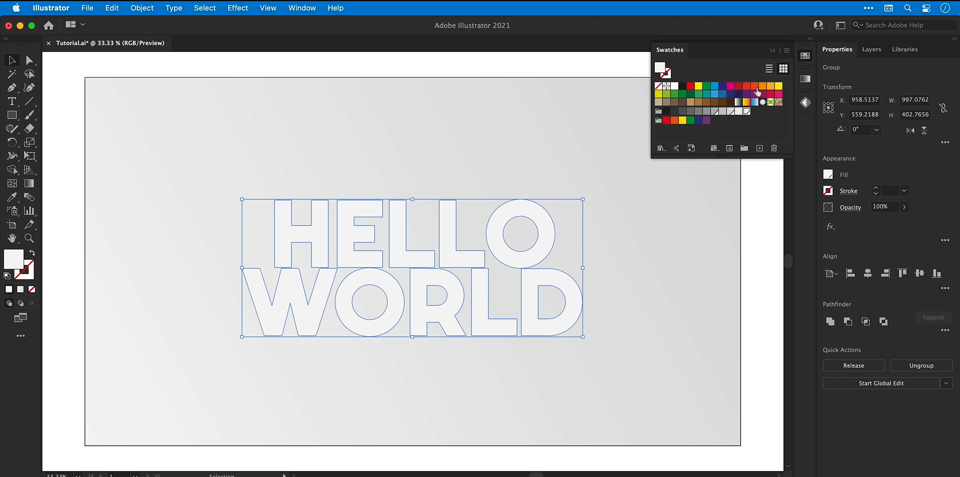Select the Direct Selection tool
This screenshot has width=960, height=477.
(30, 60)
